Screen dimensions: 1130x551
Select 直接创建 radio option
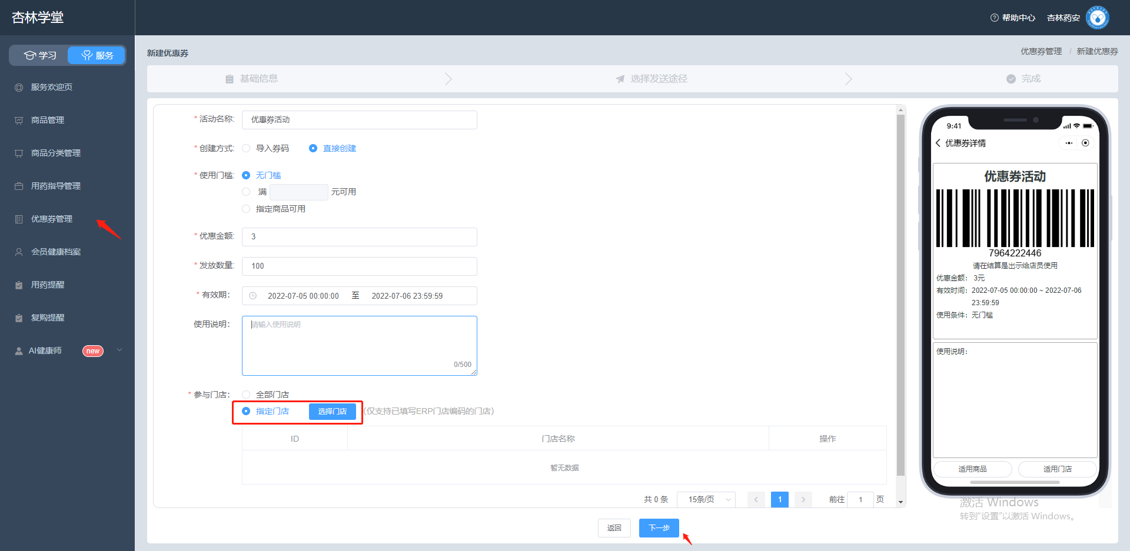[x=313, y=148]
